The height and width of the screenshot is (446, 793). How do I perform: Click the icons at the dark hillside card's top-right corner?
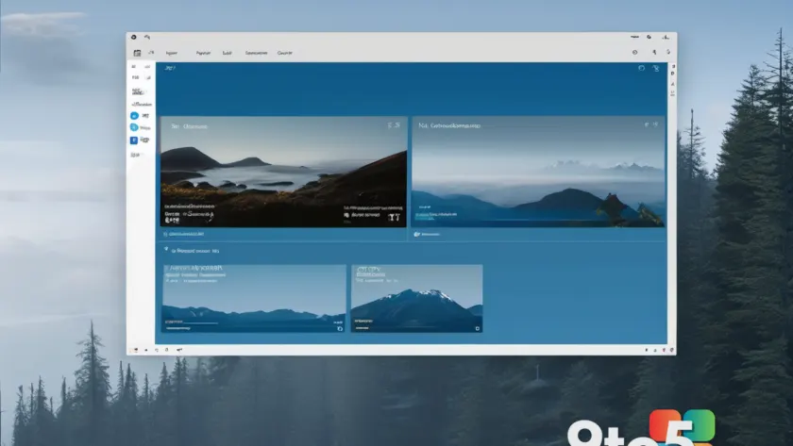tap(394, 124)
